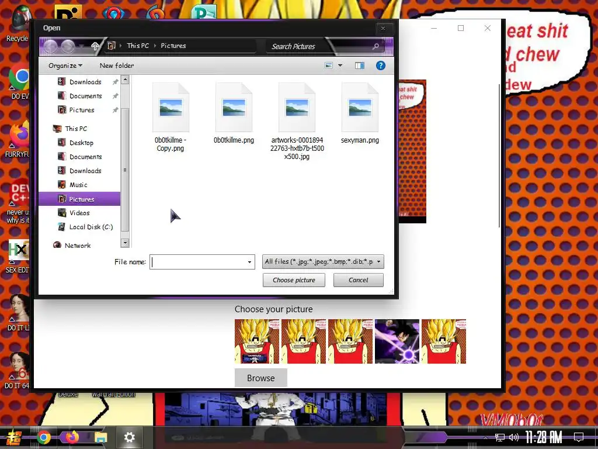Close the Open dialog with X
Viewport: 598px width, 449px height.
point(383,28)
